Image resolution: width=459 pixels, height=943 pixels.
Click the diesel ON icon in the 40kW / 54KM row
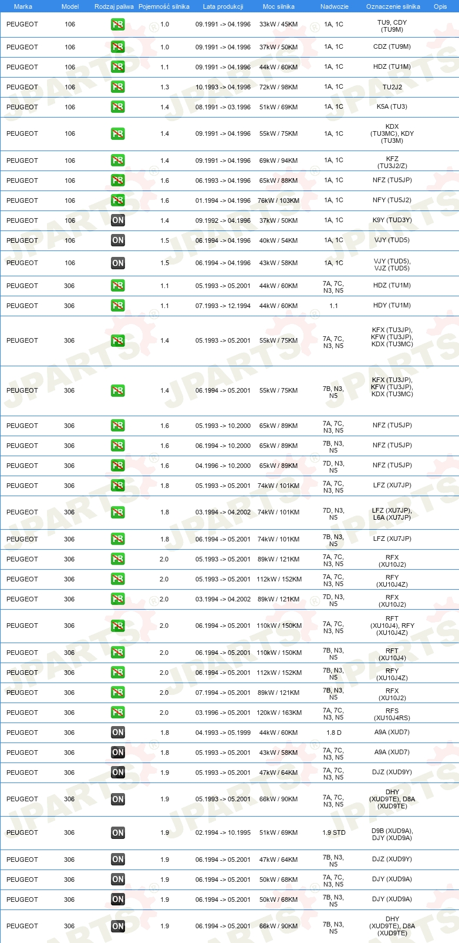pyautogui.click(x=118, y=240)
